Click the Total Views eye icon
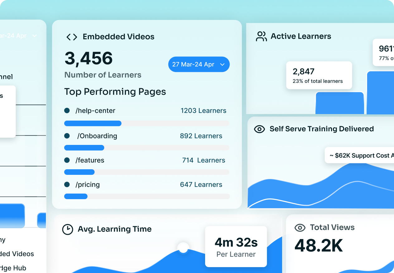This screenshot has width=394, height=273. [300, 228]
